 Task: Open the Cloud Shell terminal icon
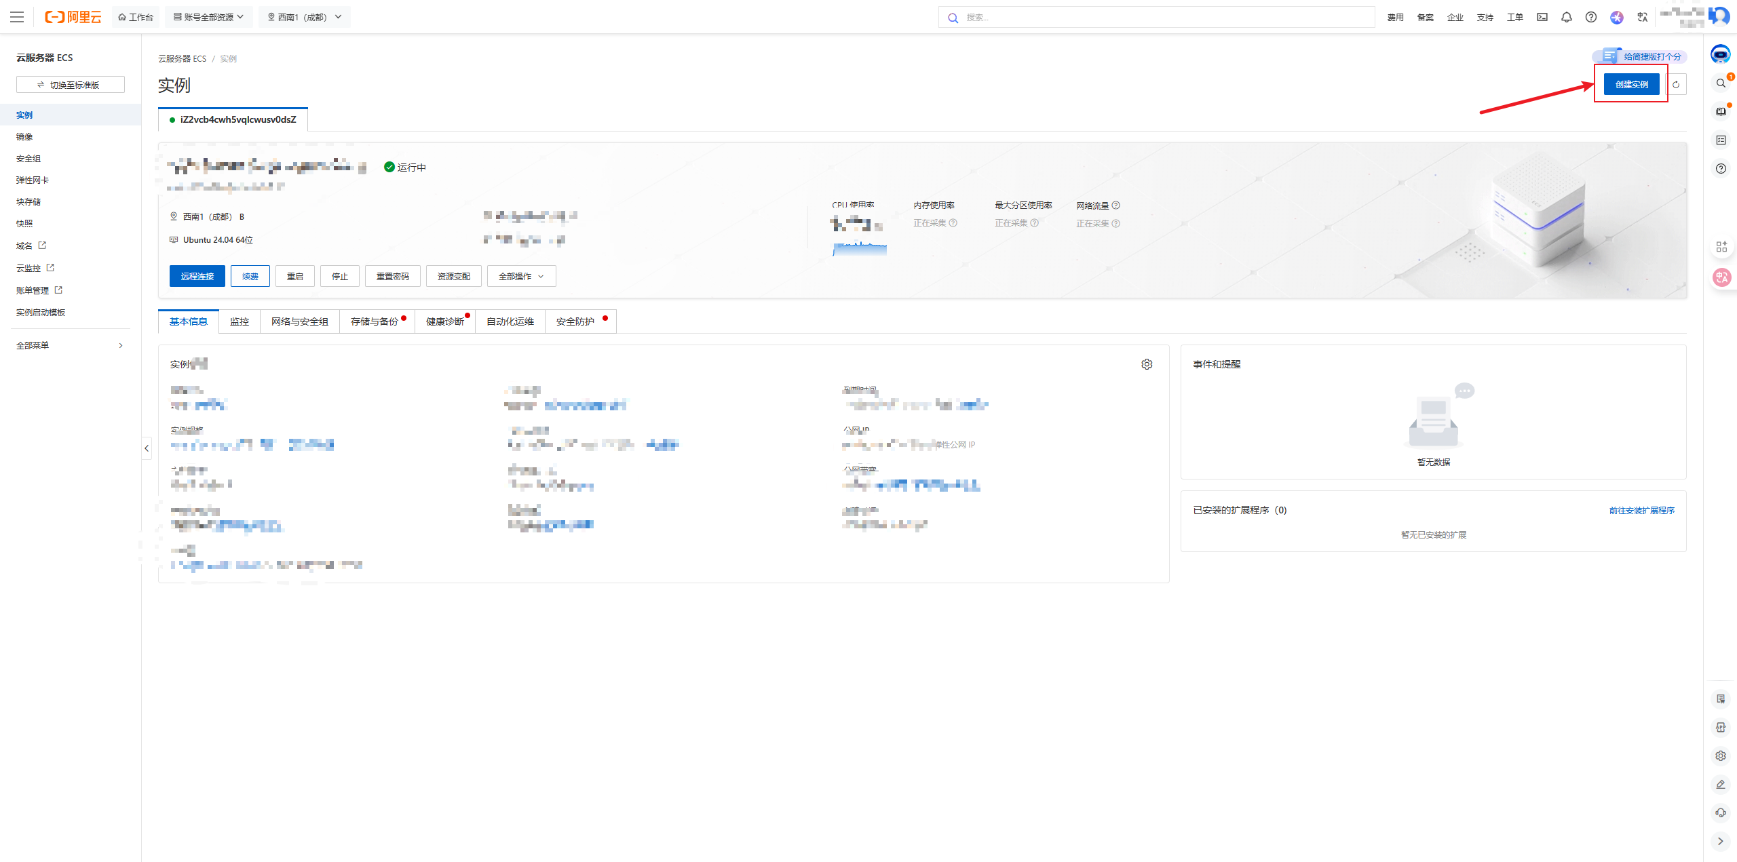[1542, 17]
